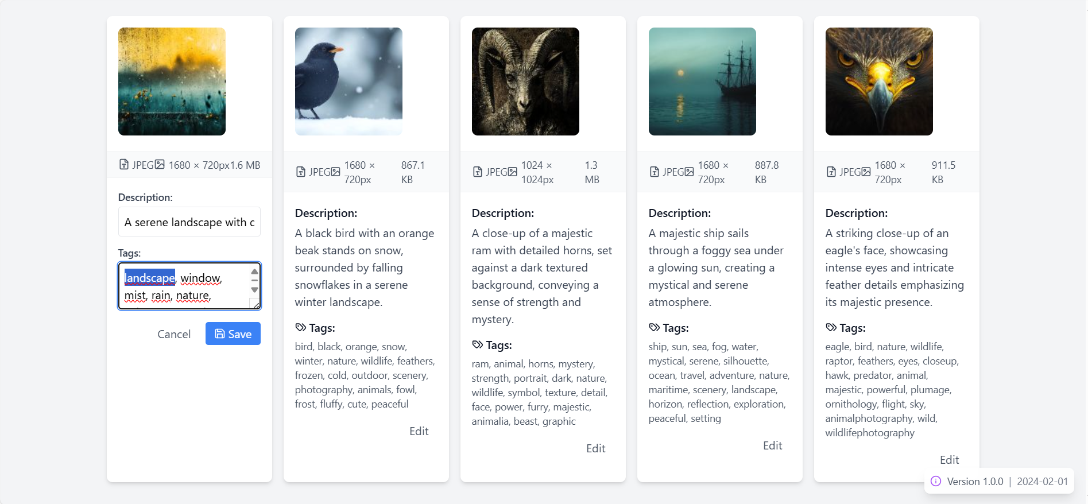Click the tags icon on the eagle card
1088x504 pixels.
pyautogui.click(x=831, y=328)
